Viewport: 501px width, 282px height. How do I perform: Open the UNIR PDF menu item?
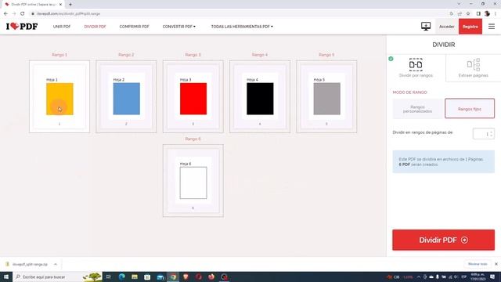(x=62, y=27)
